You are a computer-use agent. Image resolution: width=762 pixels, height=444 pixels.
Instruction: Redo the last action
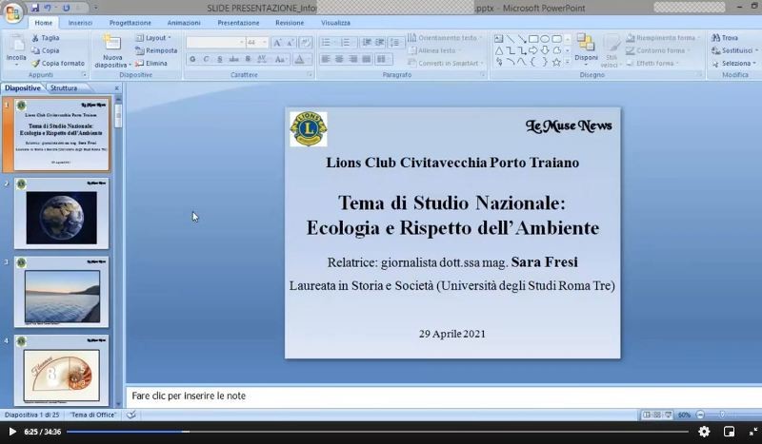coord(66,8)
